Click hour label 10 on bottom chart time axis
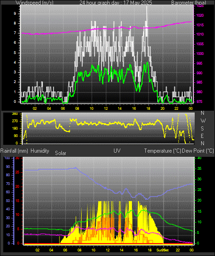Screen dimensions: 215x256 tap(93, 250)
